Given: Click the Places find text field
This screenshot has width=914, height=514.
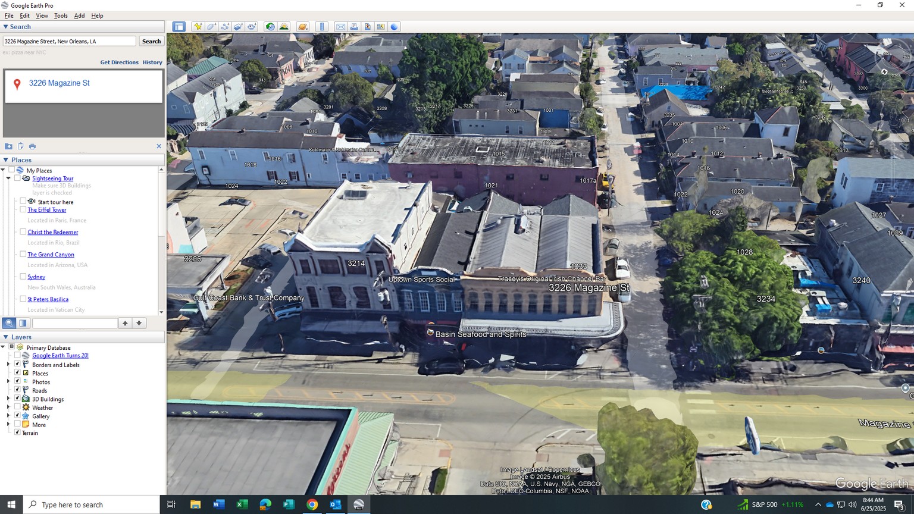Looking at the screenshot, I should pyautogui.click(x=75, y=323).
